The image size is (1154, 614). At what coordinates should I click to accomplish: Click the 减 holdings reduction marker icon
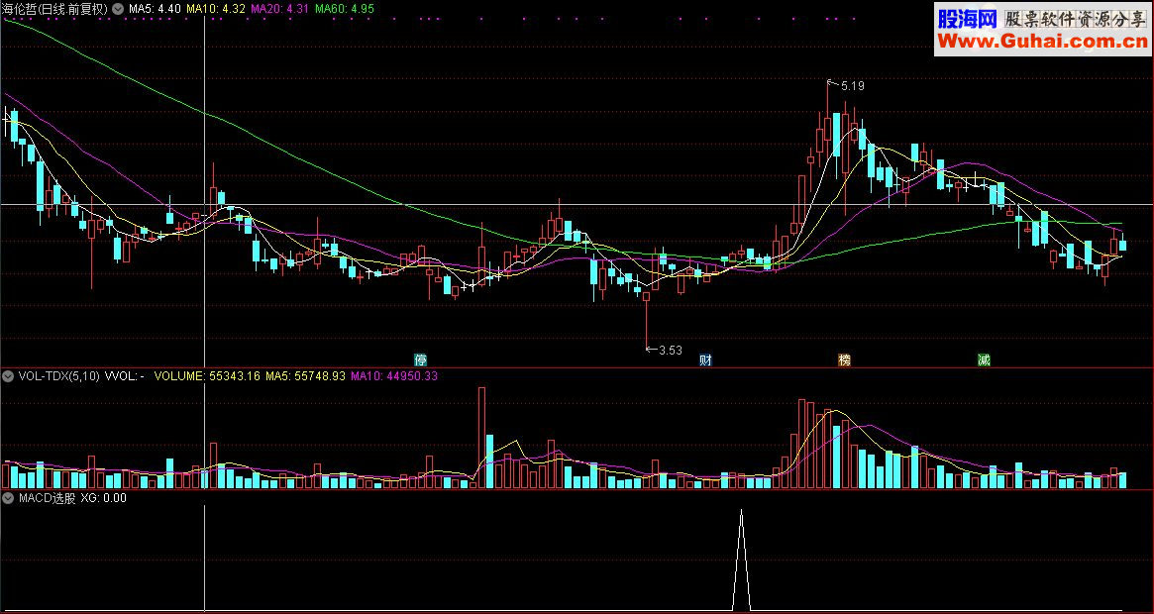tap(984, 360)
